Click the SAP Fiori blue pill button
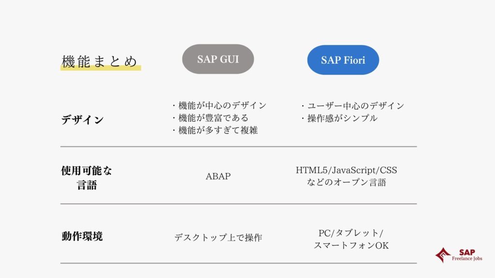Screen dimensions: 495x278 (x=343, y=60)
